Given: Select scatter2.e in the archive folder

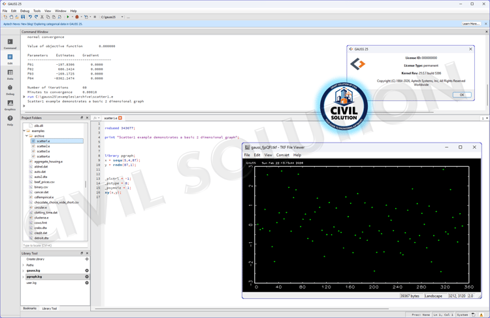Looking at the screenshot, I should tap(43, 146).
